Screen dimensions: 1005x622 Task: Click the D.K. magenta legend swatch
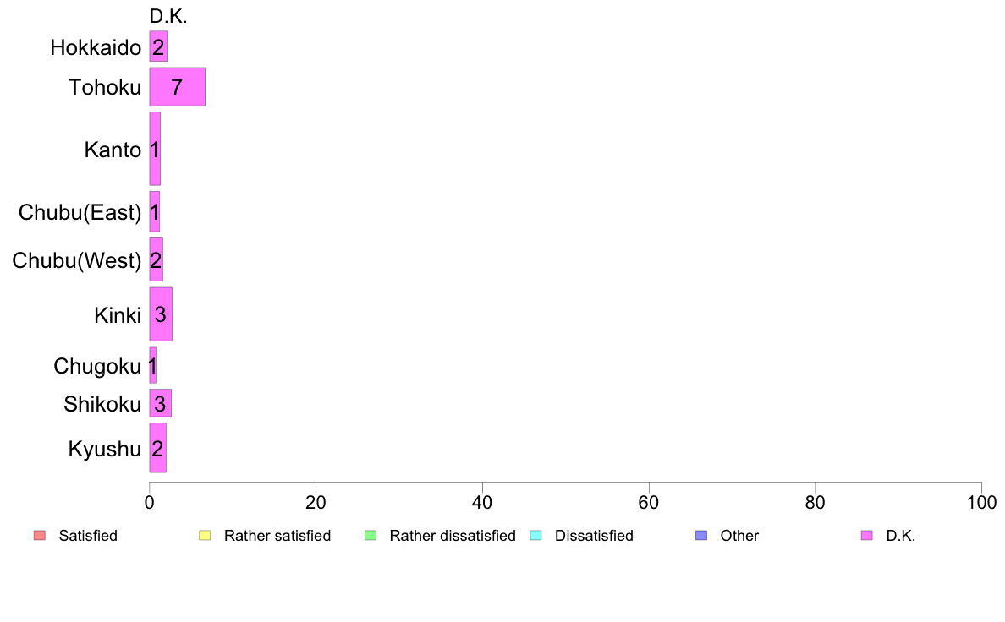pos(867,536)
